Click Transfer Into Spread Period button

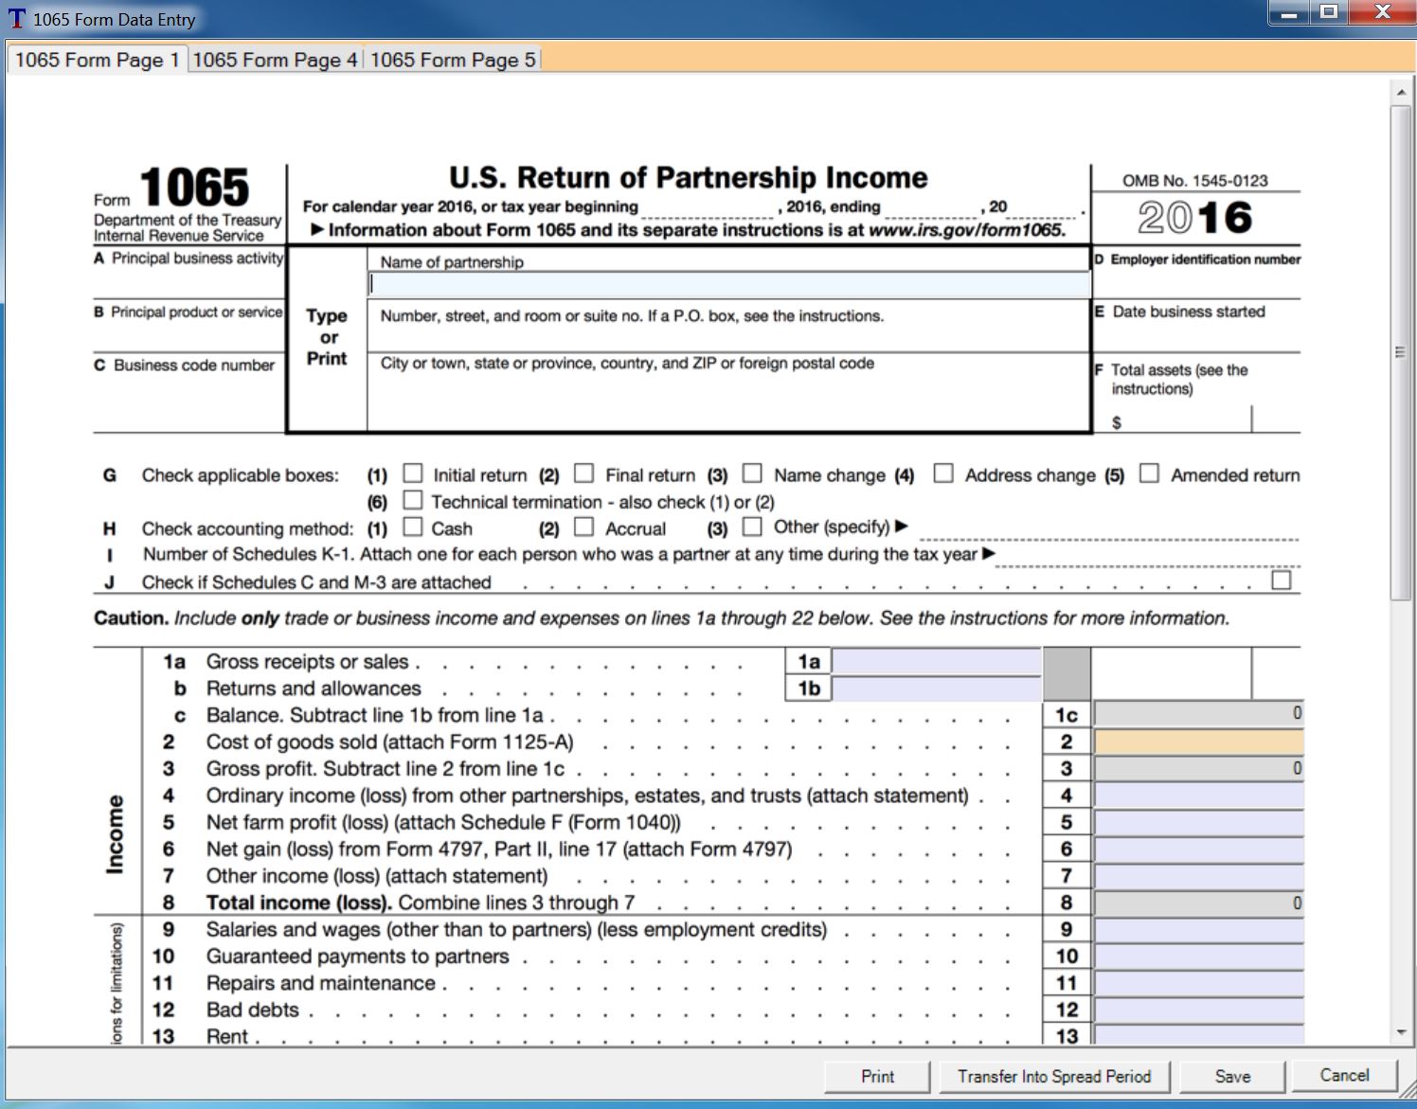point(1054,1076)
